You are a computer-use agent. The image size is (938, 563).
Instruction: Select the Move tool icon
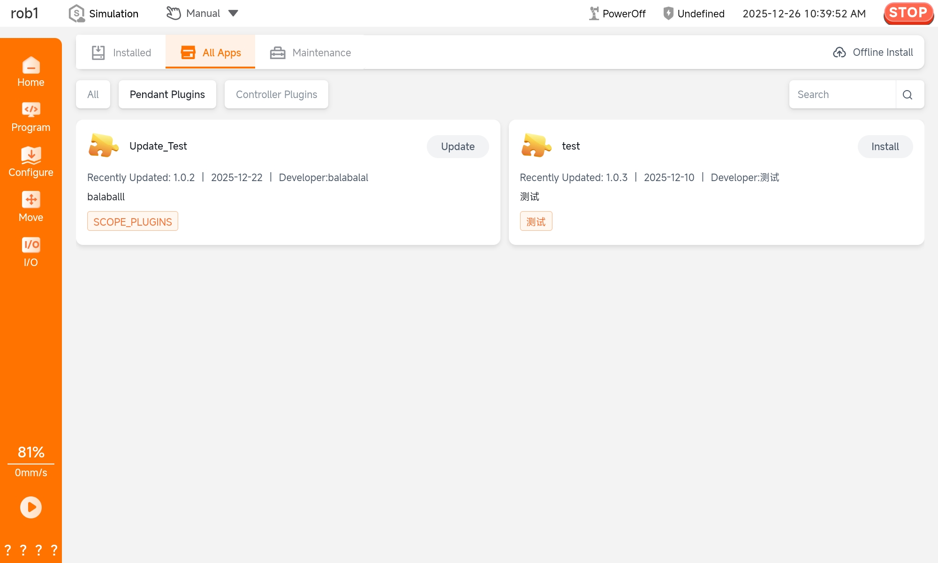point(30,199)
